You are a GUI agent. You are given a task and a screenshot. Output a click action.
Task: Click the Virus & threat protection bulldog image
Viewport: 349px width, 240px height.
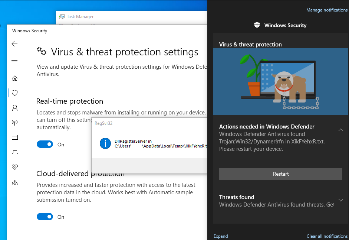pos(281,82)
